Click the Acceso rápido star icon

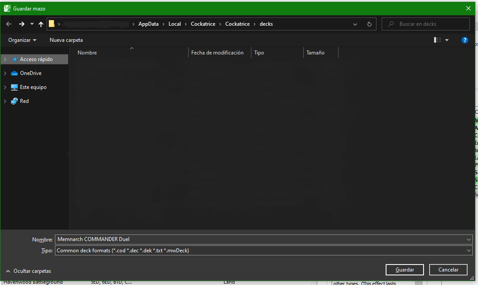(x=15, y=59)
